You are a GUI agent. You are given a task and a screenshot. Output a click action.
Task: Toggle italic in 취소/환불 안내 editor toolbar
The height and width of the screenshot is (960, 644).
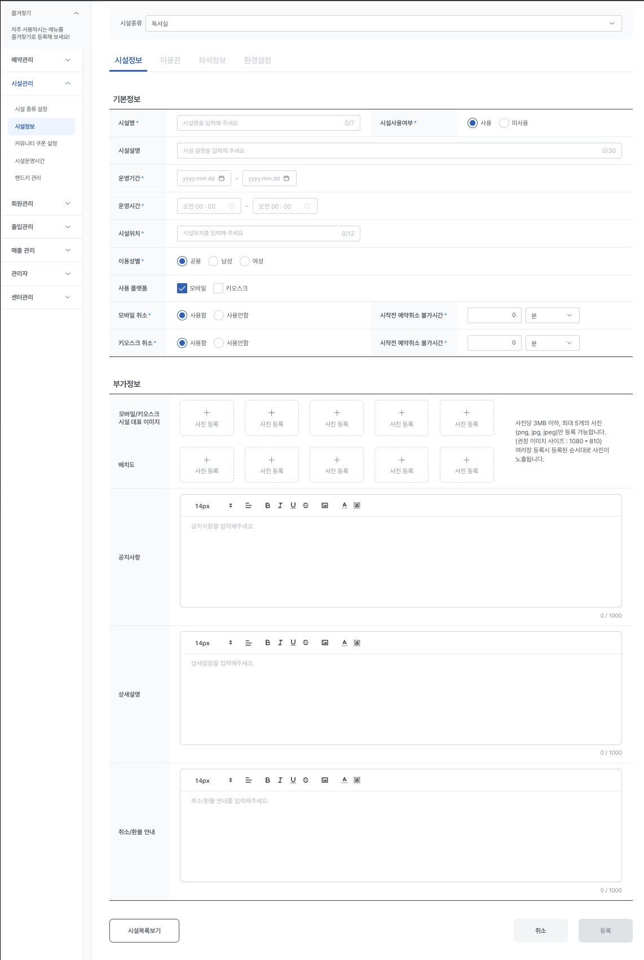[280, 780]
